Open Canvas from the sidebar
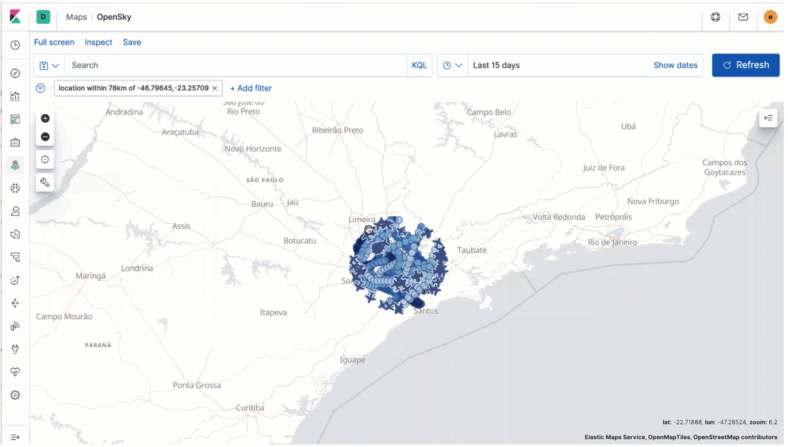 click(15, 142)
